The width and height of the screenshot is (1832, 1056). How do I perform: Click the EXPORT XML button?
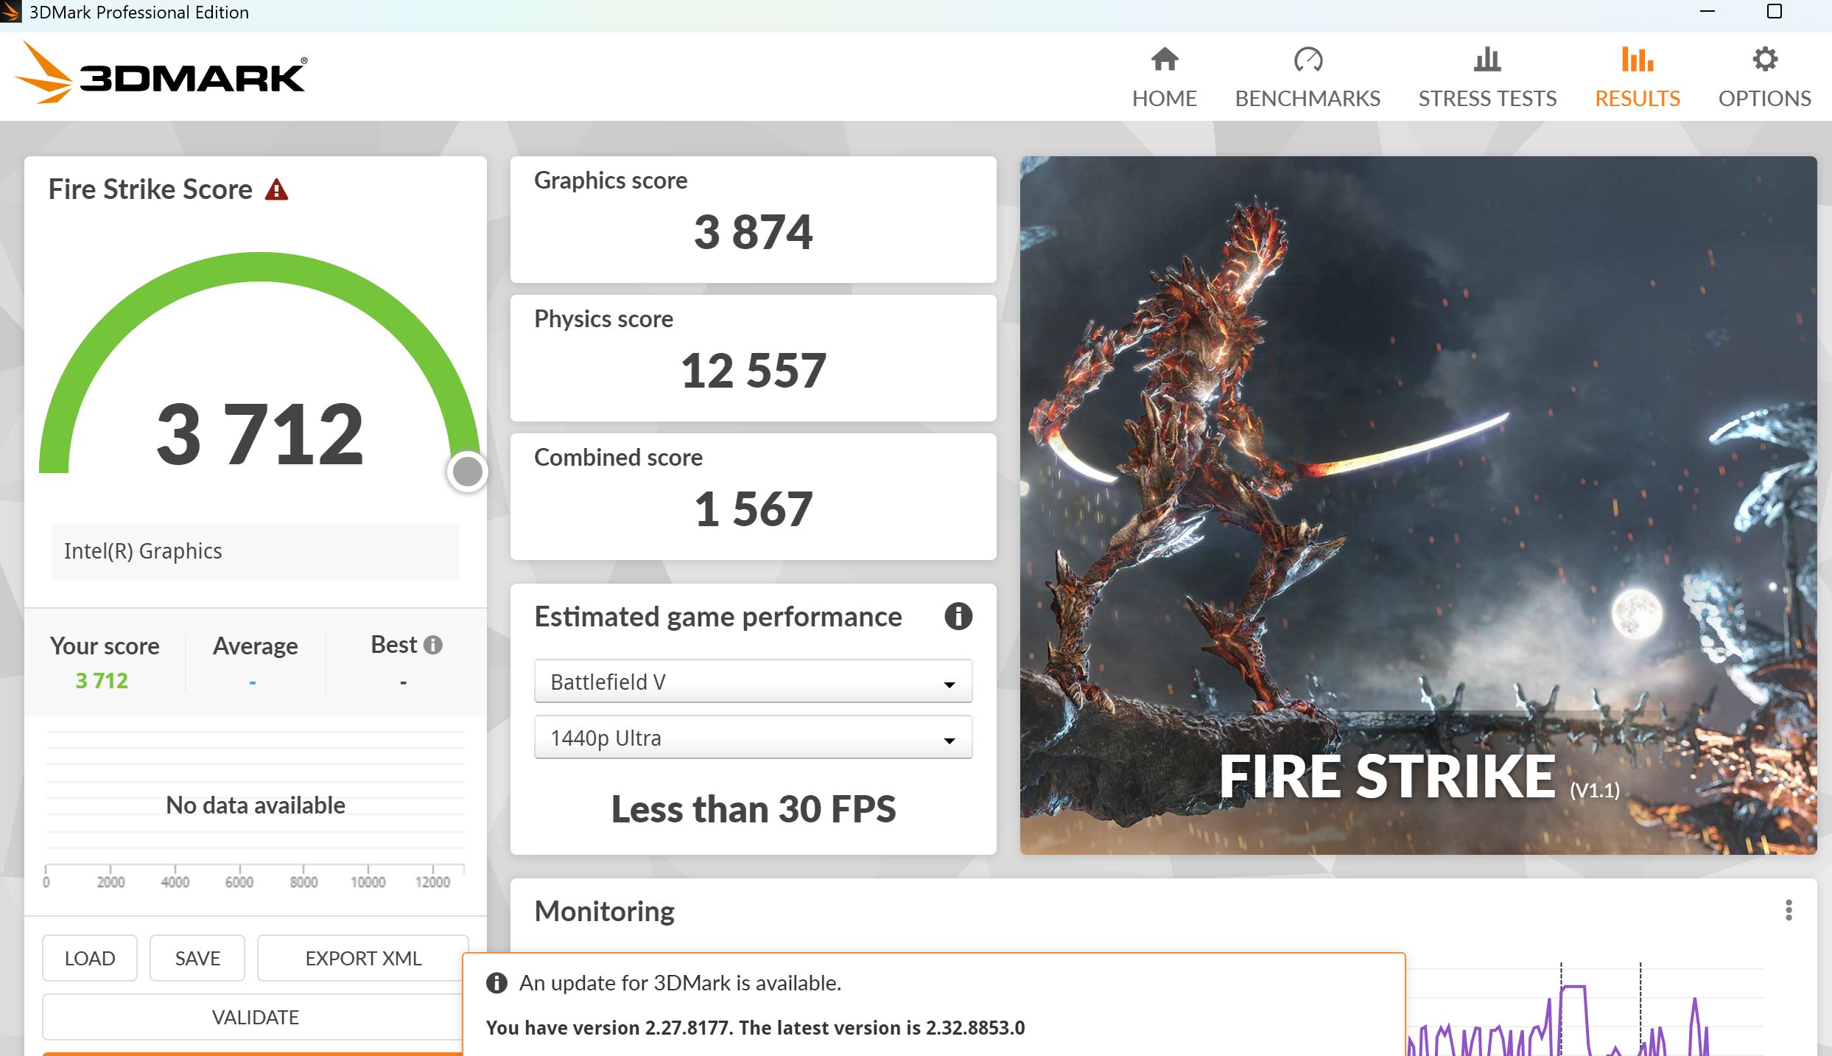point(362,958)
